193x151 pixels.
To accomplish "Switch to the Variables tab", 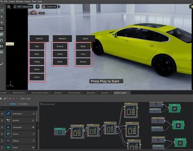I will click(x=24, y=104).
